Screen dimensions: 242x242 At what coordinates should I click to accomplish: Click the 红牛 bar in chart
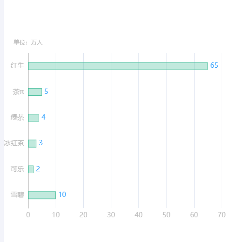coord(118,66)
